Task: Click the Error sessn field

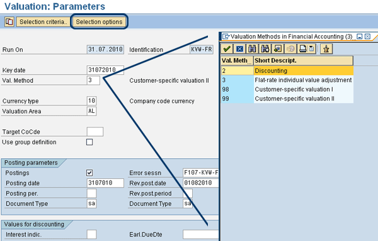Action: [x=201, y=173]
